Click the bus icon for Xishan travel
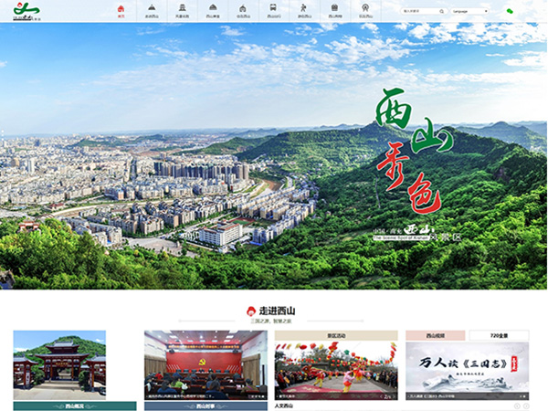 pyautogui.click(x=272, y=9)
